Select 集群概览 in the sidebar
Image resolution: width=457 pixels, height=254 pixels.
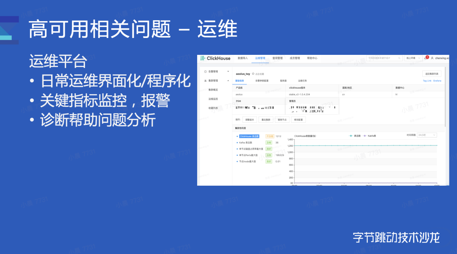coord(213,90)
